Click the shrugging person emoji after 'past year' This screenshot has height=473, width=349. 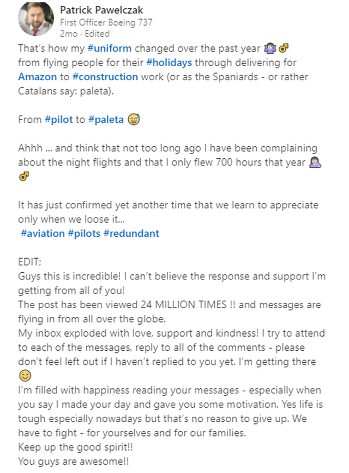point(270,48)
